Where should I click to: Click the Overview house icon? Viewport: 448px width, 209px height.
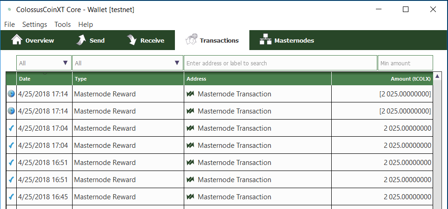tap(17, 40)
